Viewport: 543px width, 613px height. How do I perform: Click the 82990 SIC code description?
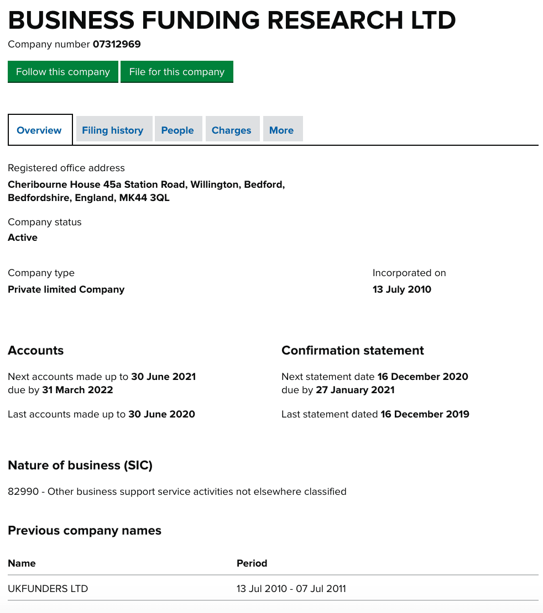click(177, 492)
